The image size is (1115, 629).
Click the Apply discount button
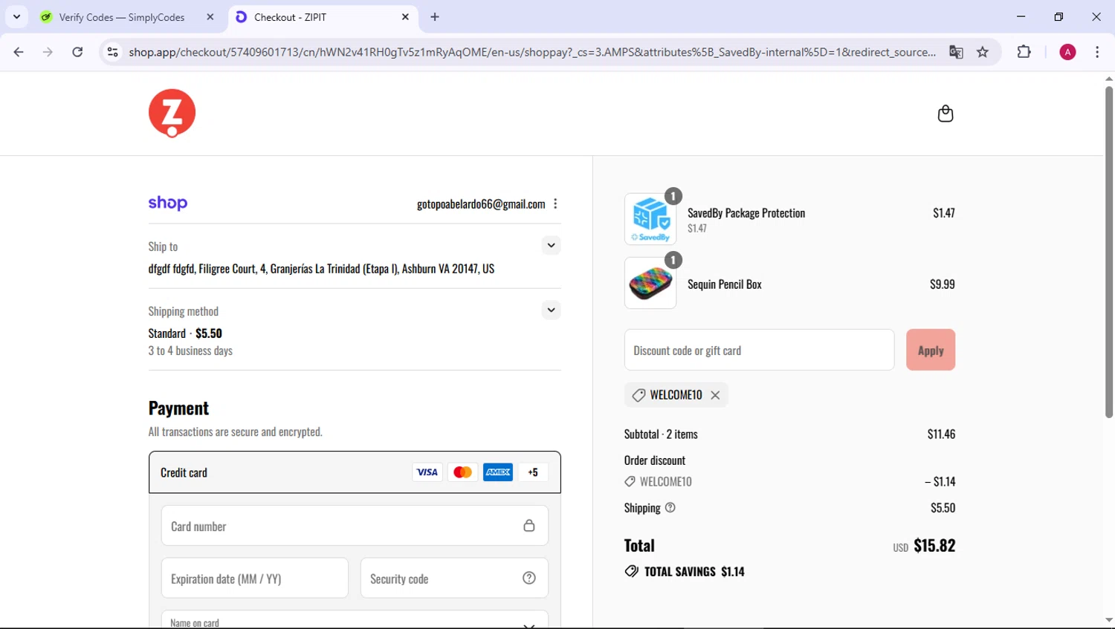931,350
